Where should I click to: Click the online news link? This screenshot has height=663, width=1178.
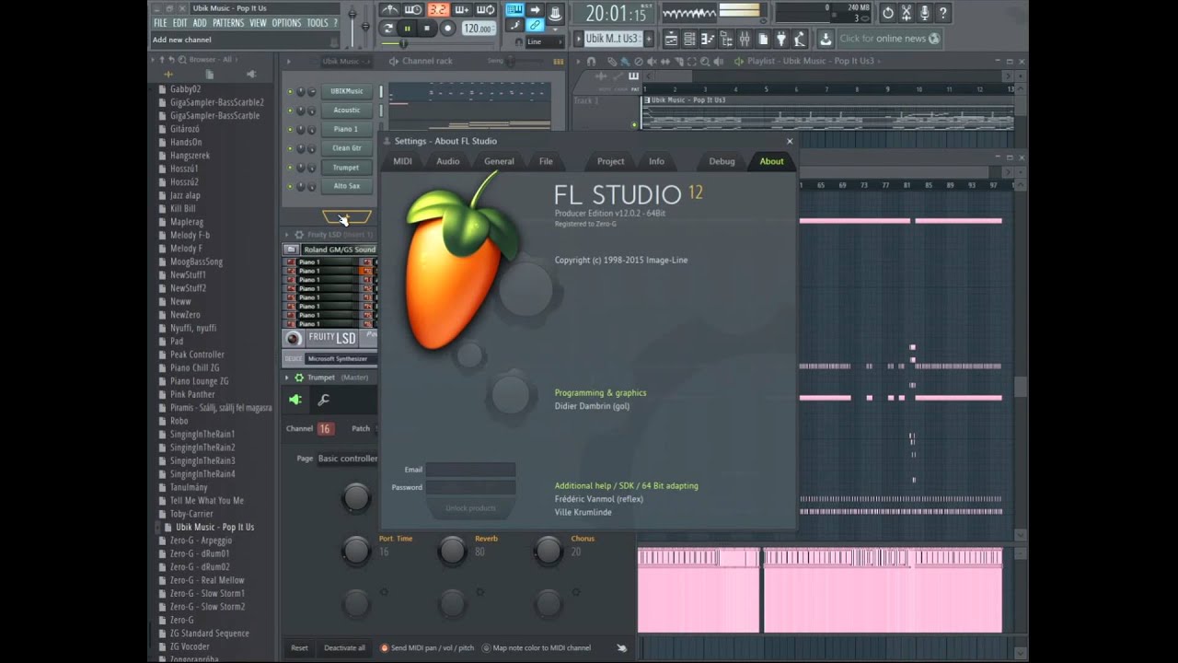point(889,39)
